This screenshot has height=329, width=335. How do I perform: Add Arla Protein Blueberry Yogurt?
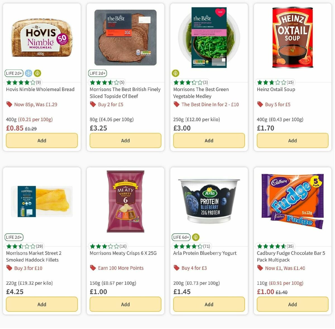(x=209, y=304)
